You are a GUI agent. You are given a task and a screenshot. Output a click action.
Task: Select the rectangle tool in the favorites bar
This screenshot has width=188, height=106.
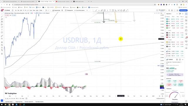coord(113,11)
